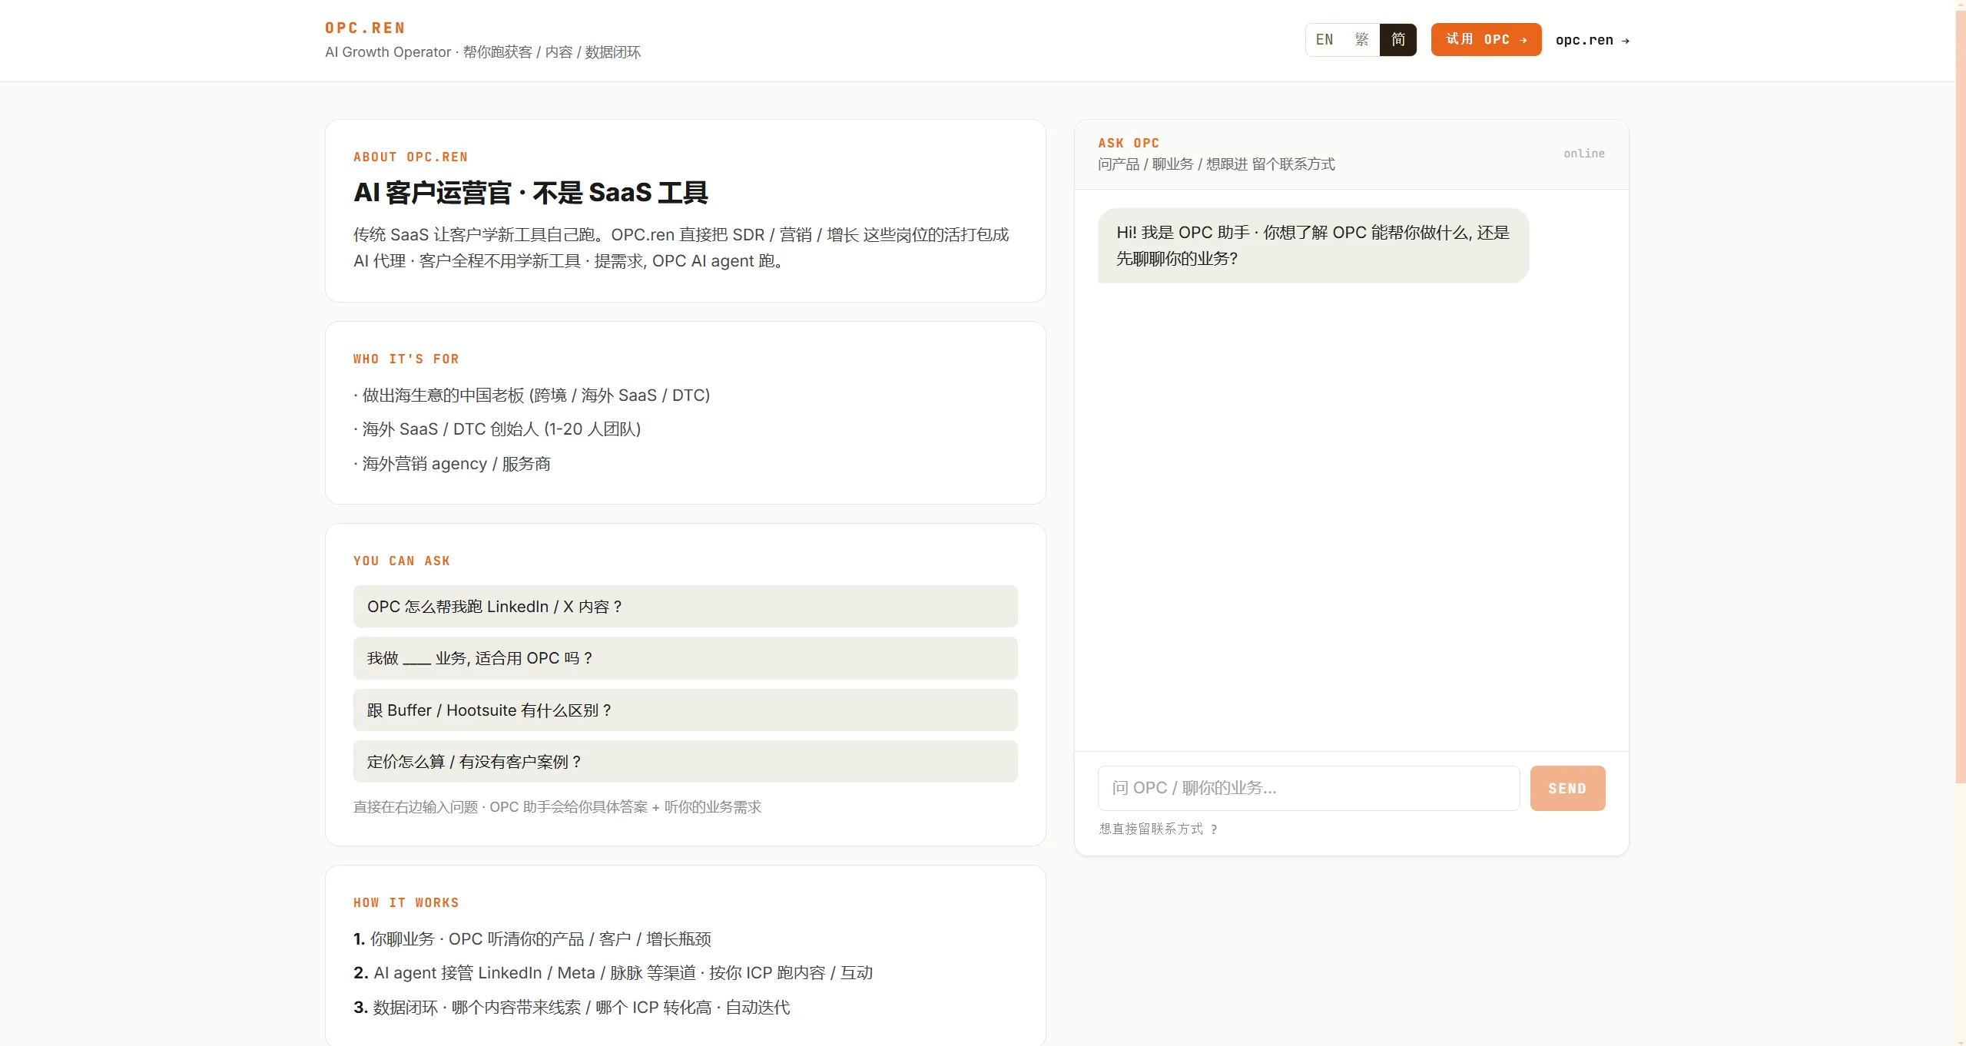Viewport: 1966px width, 1046px height.
Task: Pick the pricing and customer cases question
Action: 685,762
